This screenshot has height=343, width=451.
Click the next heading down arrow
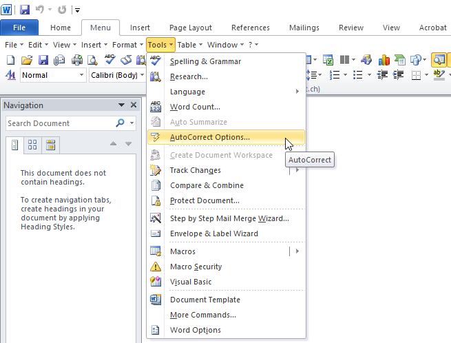click(128, 143)
